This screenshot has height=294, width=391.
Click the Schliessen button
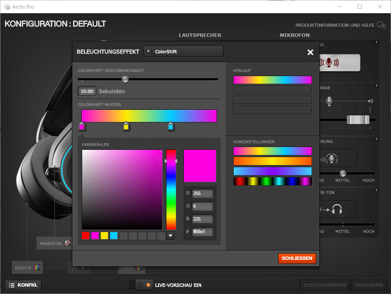(297, 259)
